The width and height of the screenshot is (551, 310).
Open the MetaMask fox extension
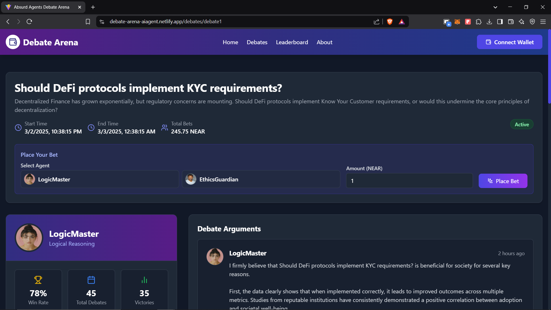click(457, 22)
